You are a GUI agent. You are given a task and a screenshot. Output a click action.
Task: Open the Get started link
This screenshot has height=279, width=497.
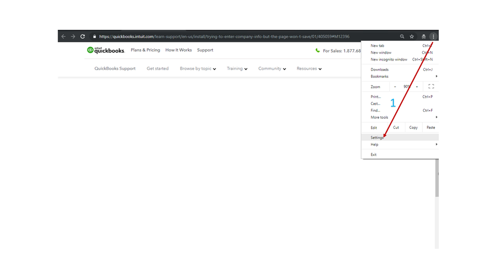[x=158, y=69]
